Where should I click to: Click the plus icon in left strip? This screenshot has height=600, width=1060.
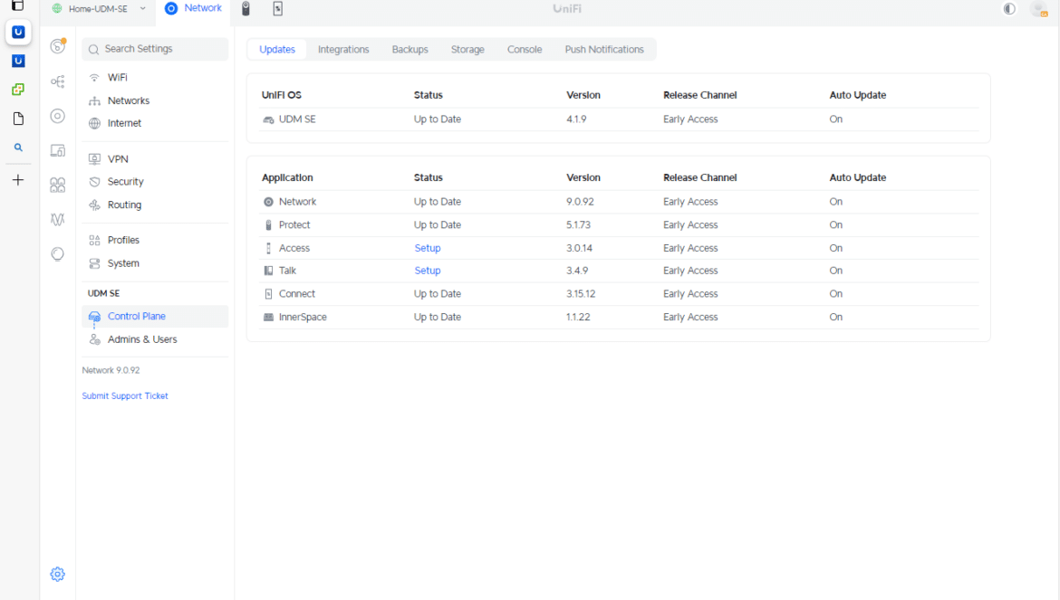point(18,180)
